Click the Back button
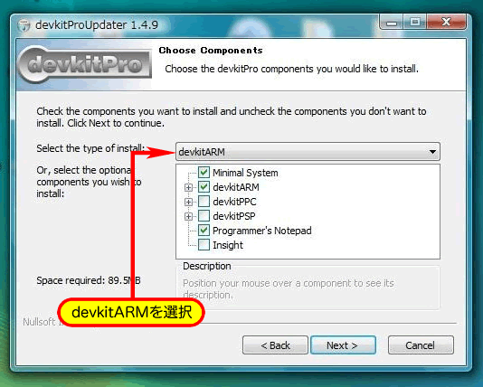 275,345
